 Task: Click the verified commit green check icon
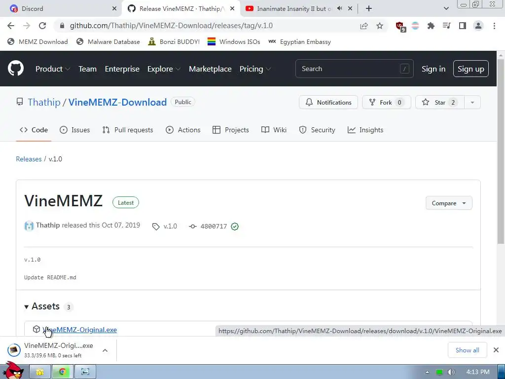coord(235,227)
